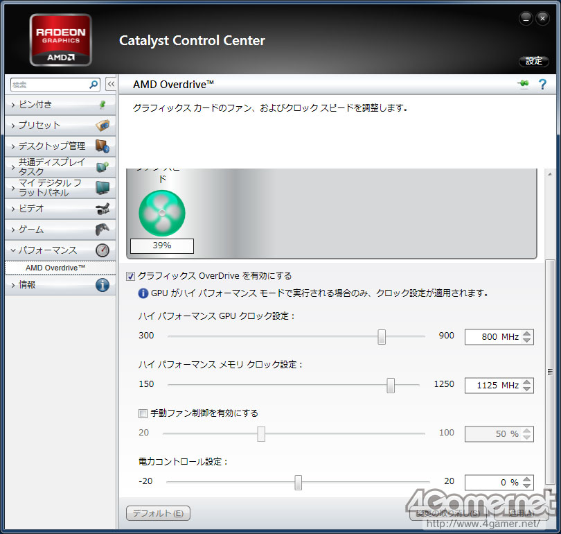Click the blue info icon beside GPU note

143,293
